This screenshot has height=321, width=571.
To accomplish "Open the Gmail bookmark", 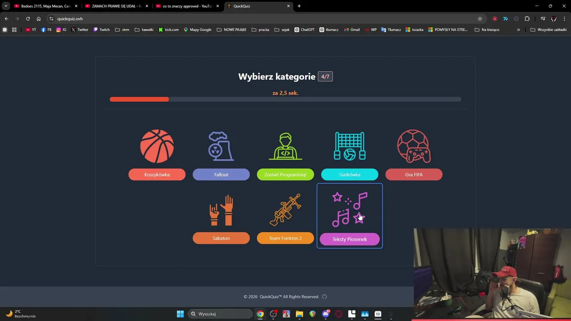I will (x=352, y=30).
